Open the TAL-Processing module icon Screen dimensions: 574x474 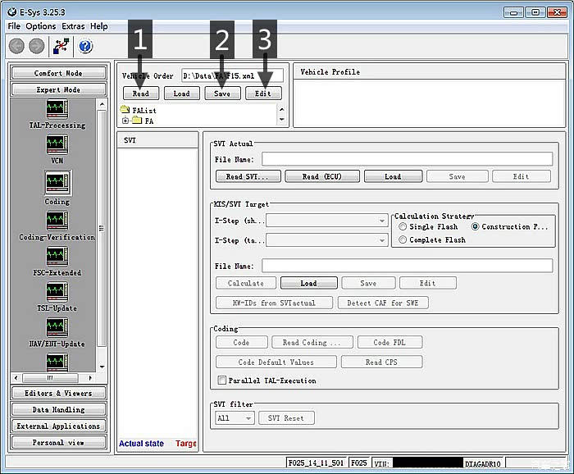point(57,109)
